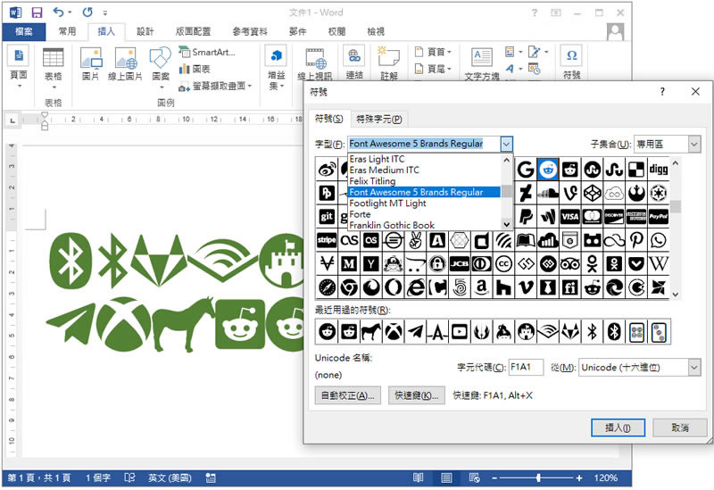
Task: Select the stripe symbol in grid
Action: (x=327, y=240)
